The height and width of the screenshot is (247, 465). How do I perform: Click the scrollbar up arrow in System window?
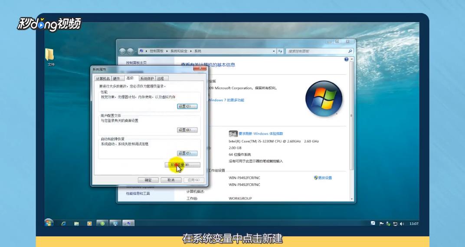coord(352,59)
